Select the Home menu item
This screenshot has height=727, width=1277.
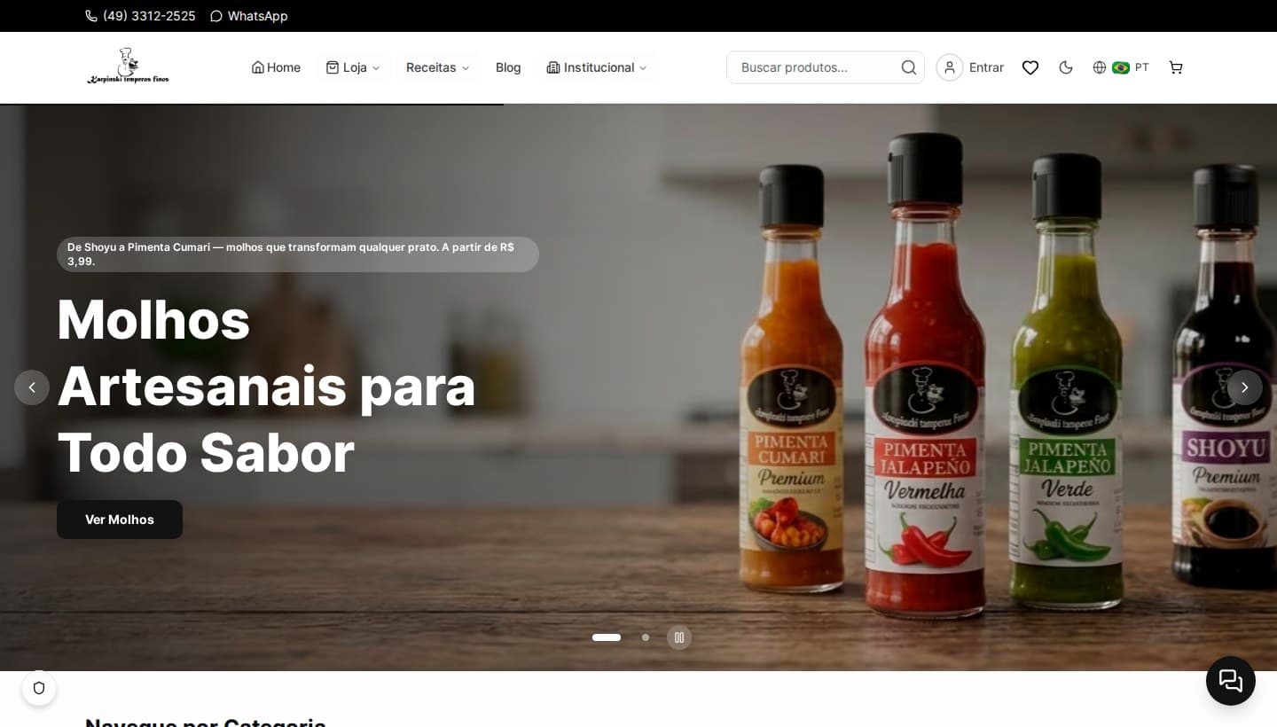pos(276,67)
